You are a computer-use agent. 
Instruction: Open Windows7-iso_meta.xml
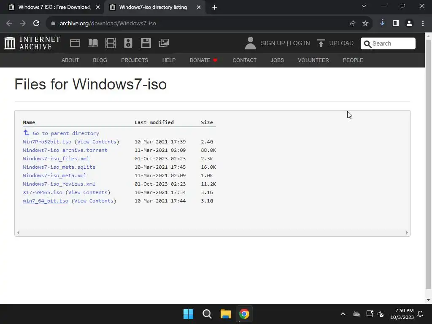(x=54, y=175)
